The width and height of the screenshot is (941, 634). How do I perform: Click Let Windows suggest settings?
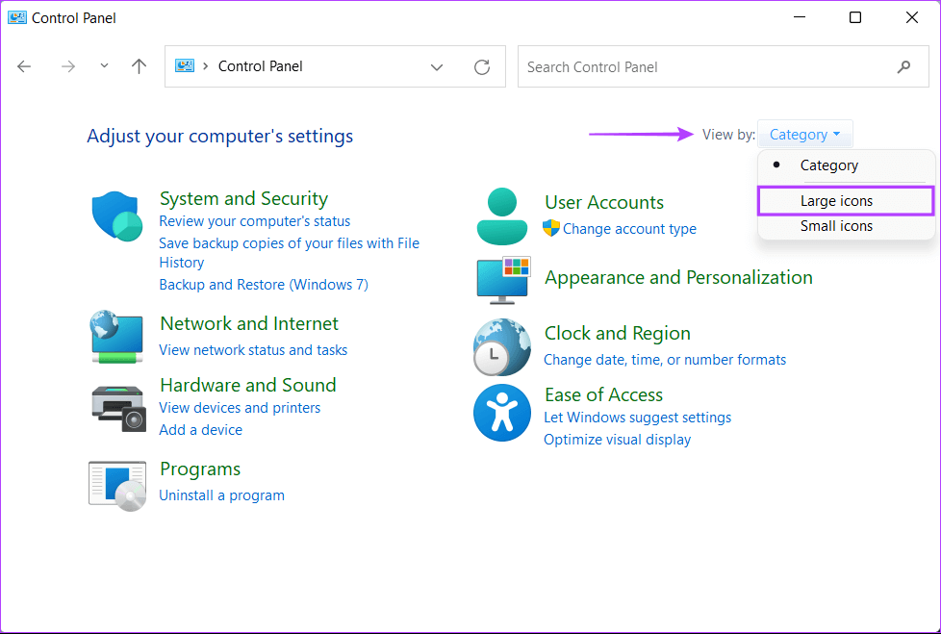(637, 418)
